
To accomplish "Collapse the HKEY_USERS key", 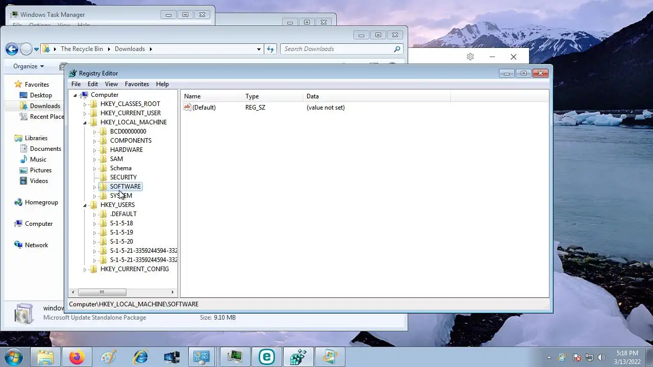I will pyautogui.click(x=85, y=205).
